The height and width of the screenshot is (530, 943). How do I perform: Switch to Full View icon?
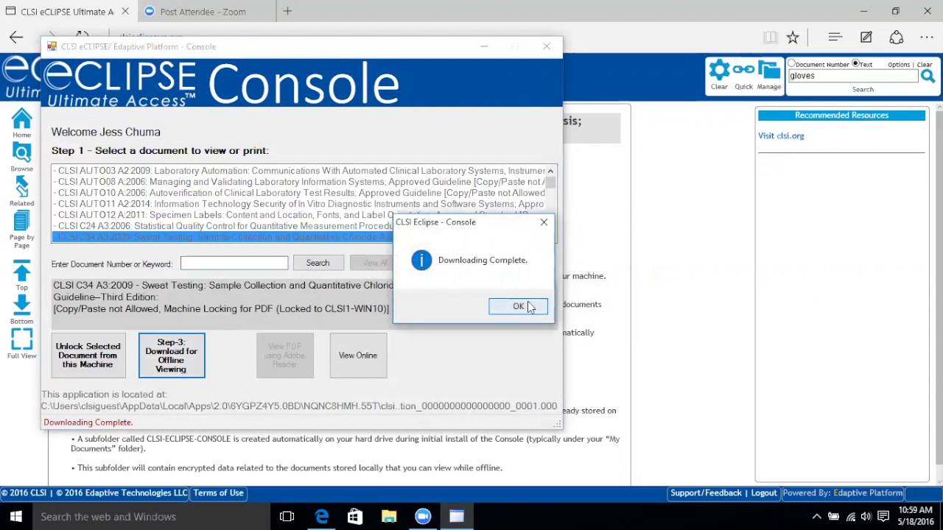point(21,344)
